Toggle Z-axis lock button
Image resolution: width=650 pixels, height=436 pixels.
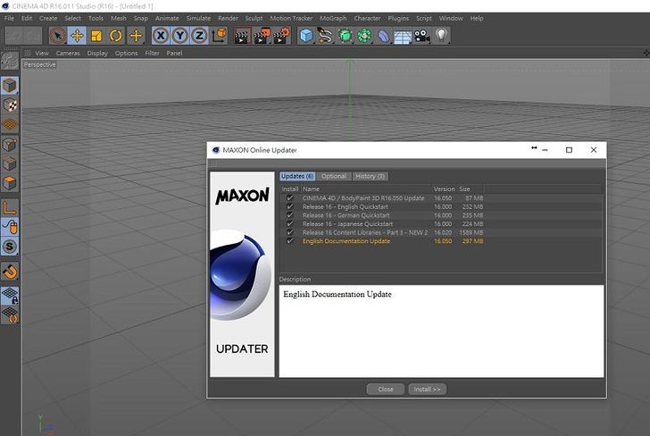coord(200,36)
